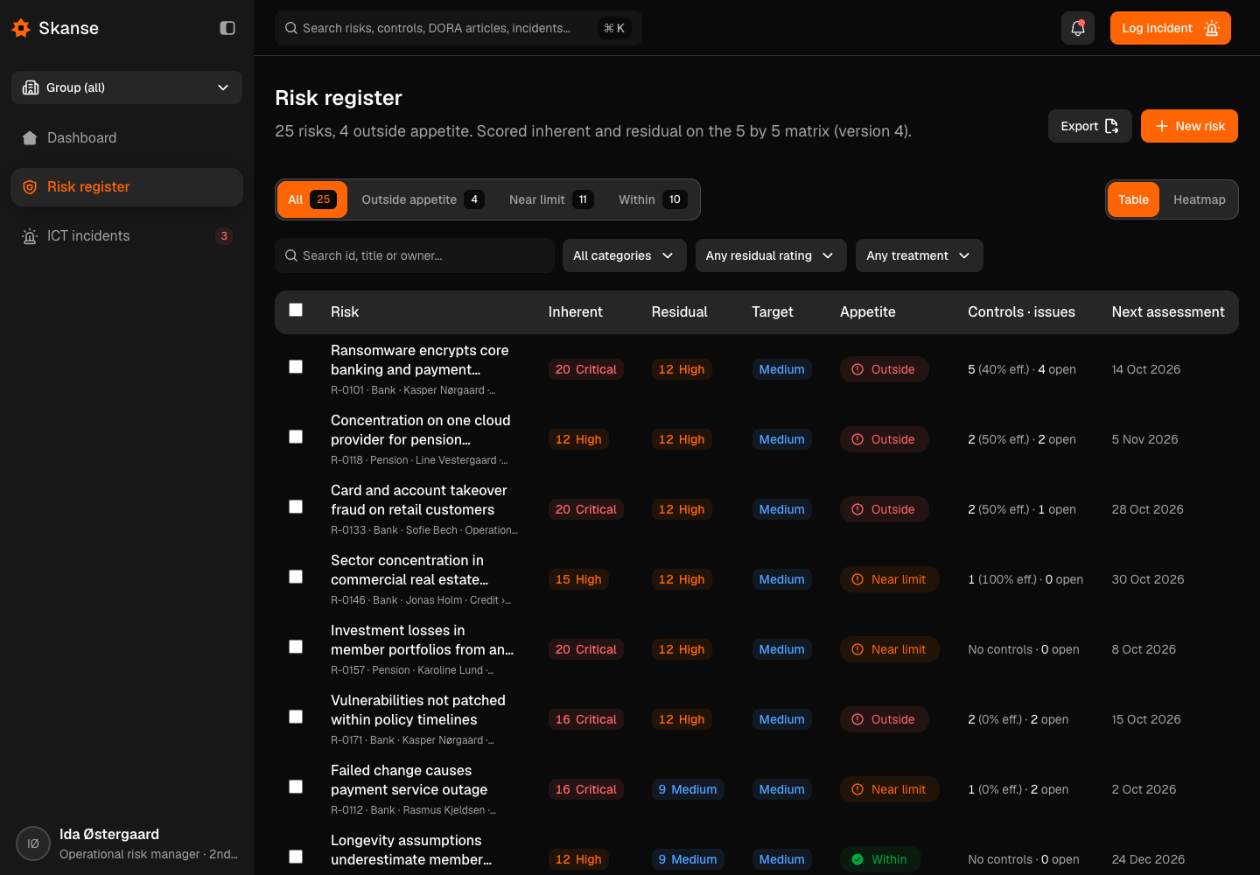The image size is (1260, 875).
Task: Click the Export button
Action: 1090,126
